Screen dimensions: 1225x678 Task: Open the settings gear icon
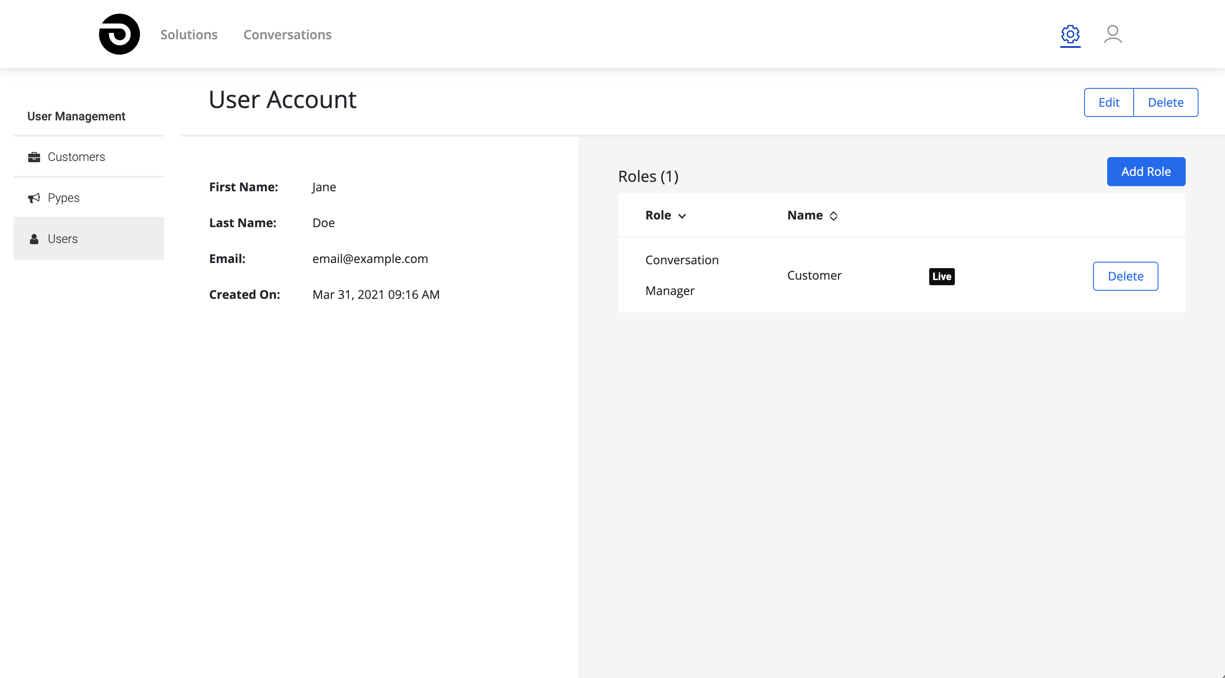pyautogui.click(x=1070, y=34)
